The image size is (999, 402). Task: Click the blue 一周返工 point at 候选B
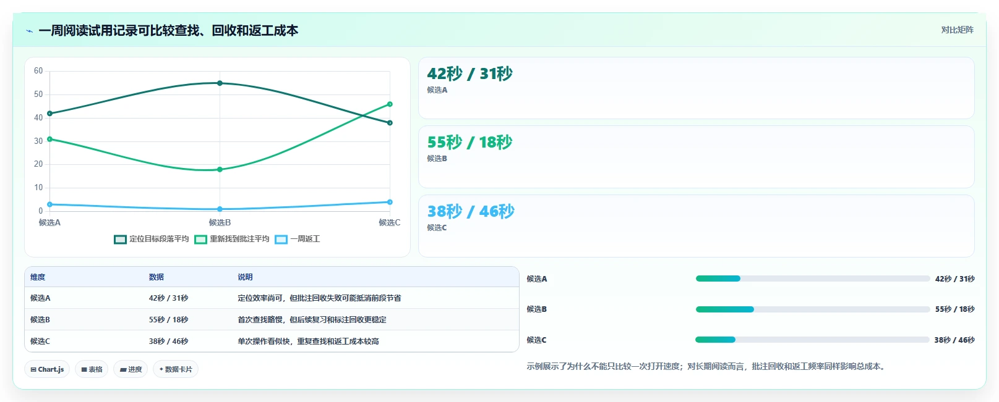220,209
